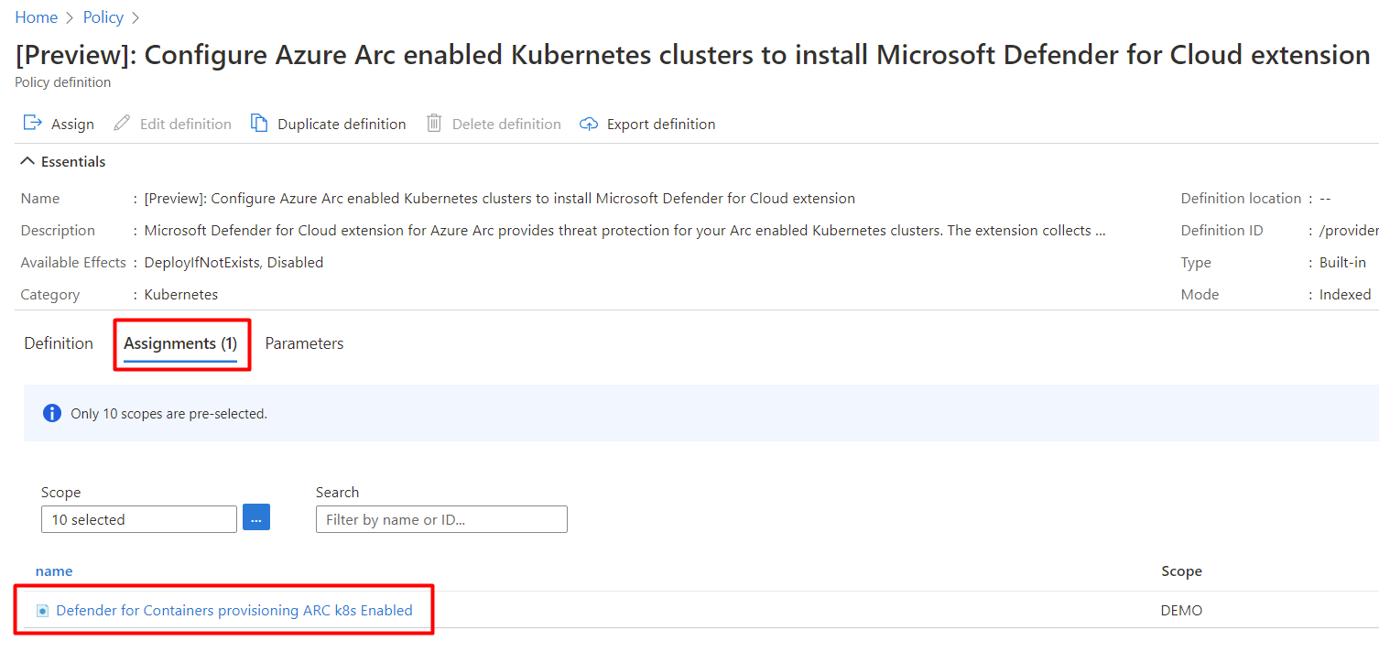This screenshot has width=1379, height=652.
Task: Switch to the Definition tab
Action: tap(59, 343)
